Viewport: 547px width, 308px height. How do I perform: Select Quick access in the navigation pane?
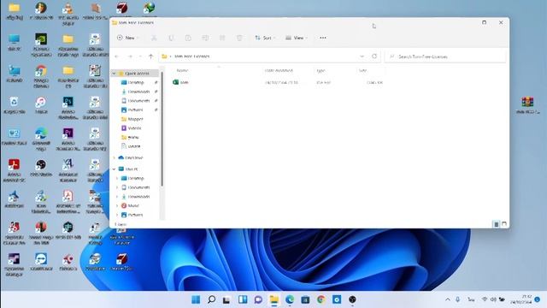137,74
